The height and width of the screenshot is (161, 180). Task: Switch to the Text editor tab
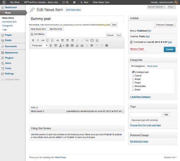point(118,35)
